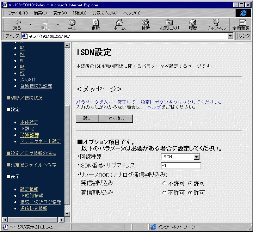Open the Forward button history arrow
Image resolution: width=253 pixels, height=232 pixels.
[58, 25]
